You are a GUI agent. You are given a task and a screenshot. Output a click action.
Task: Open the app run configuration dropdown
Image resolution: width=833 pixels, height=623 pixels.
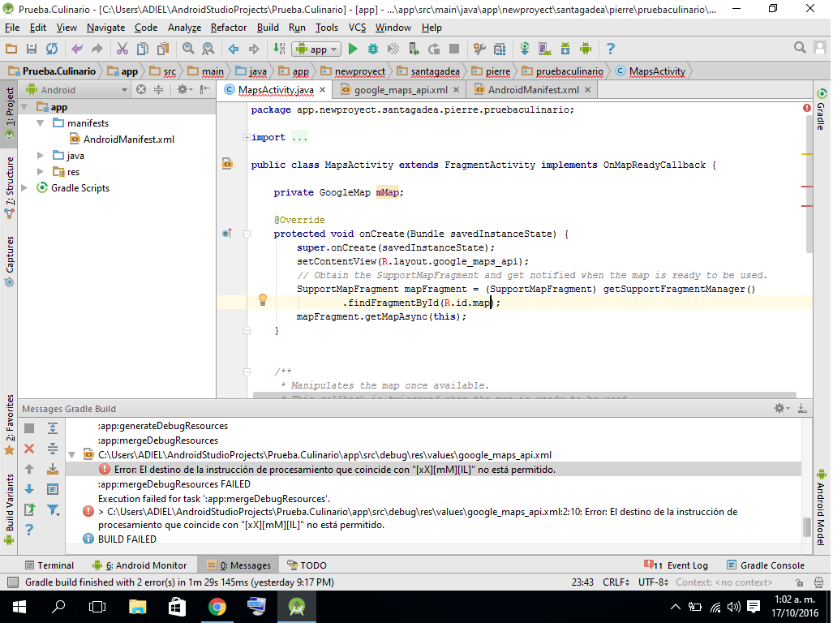(x=316, y=49)
